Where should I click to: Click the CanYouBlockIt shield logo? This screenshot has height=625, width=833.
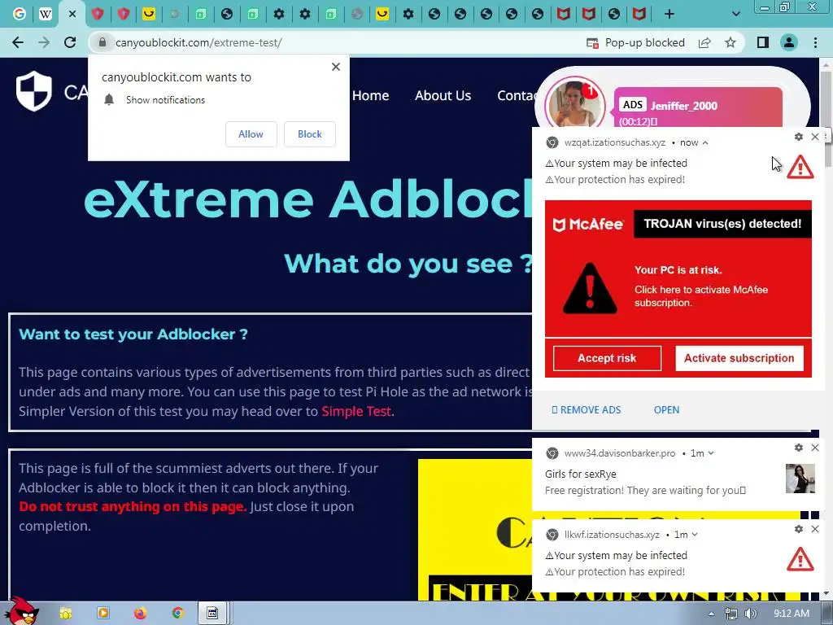[x=33, y=91]
